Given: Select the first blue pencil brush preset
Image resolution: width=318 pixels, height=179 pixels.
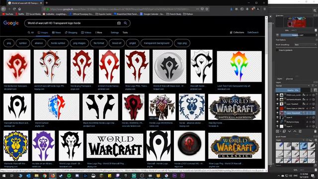Looking at the screenshot, I should [x=280, y=146].
